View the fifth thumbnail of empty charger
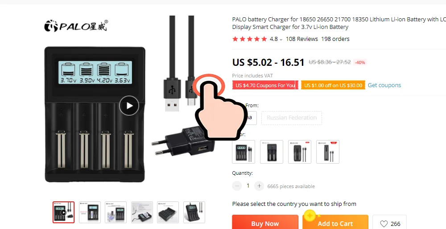Screen dimensions: 446x229 pos(168,212)
